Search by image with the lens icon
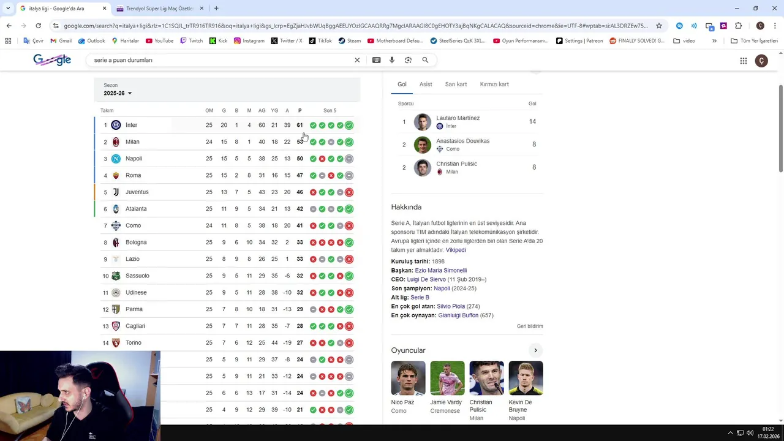 (x=409, y=60)
